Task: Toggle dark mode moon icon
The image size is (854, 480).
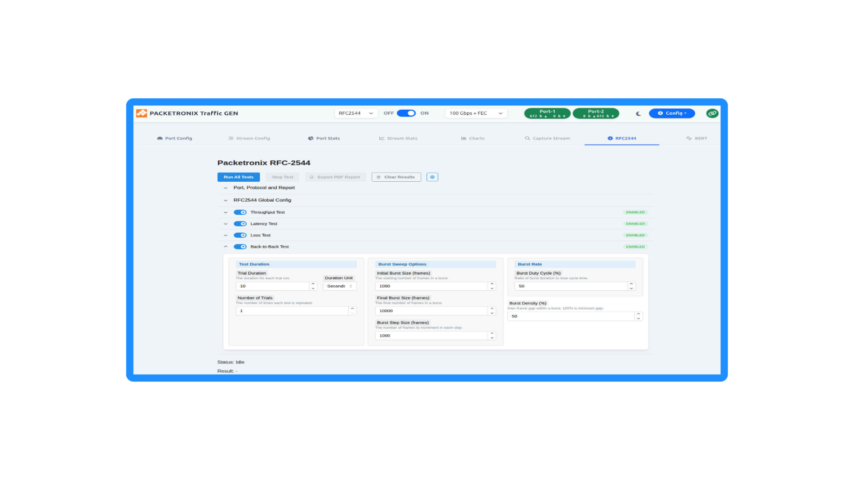Action: coord(638,113)
